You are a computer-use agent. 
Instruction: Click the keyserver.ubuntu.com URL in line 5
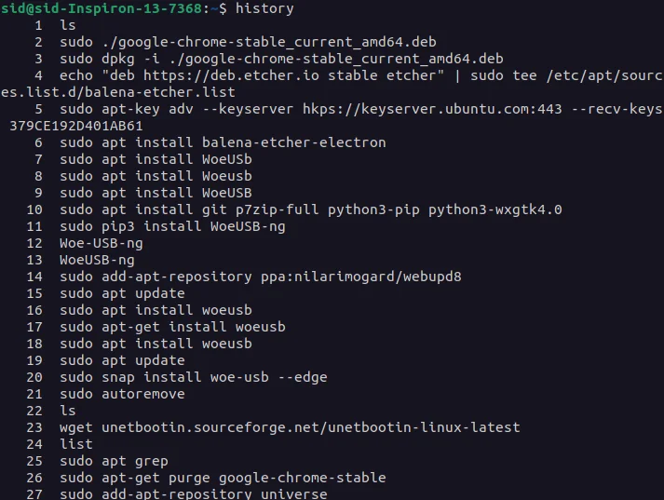[432, 109]
